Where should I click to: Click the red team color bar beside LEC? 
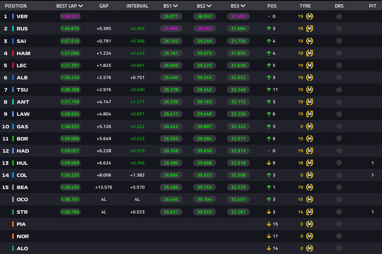[13, 65]
